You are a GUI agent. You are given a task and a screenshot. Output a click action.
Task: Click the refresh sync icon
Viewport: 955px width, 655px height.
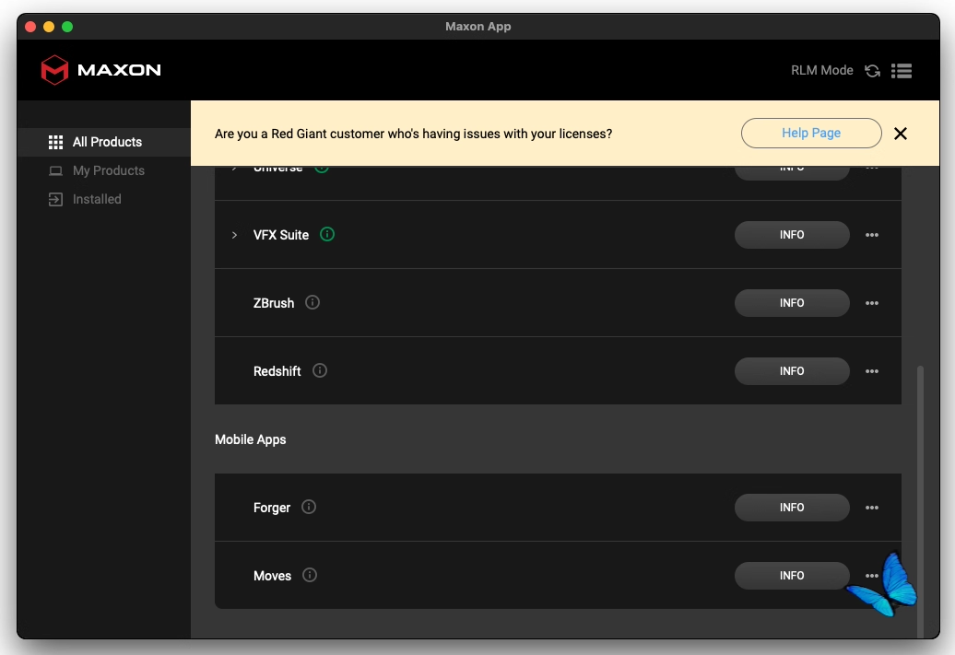(x=872, y=71)
